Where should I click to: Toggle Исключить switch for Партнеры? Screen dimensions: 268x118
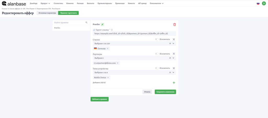click(x=157, y=54)
